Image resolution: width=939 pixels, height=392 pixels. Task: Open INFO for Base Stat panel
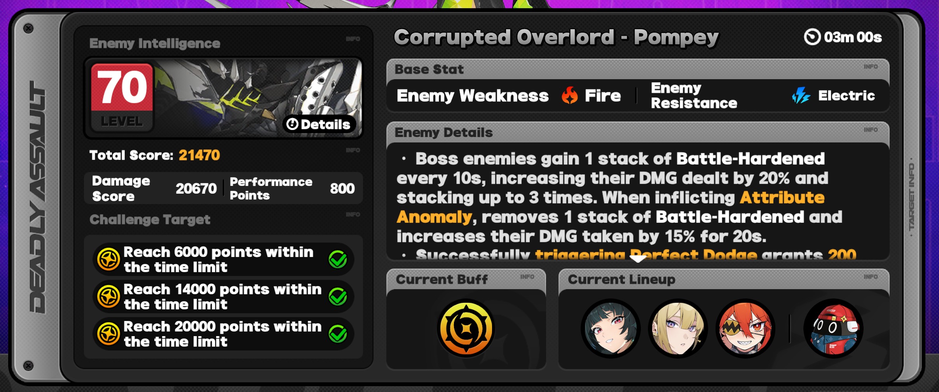871,67
